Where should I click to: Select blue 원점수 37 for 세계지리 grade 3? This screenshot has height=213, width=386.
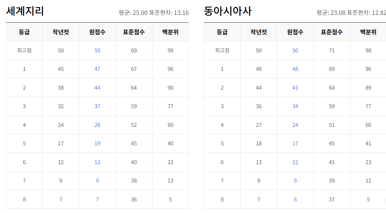[x=97, y=106]
